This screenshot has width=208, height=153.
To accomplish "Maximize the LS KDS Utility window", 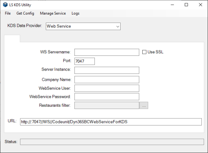I will [x=186, y=5].
